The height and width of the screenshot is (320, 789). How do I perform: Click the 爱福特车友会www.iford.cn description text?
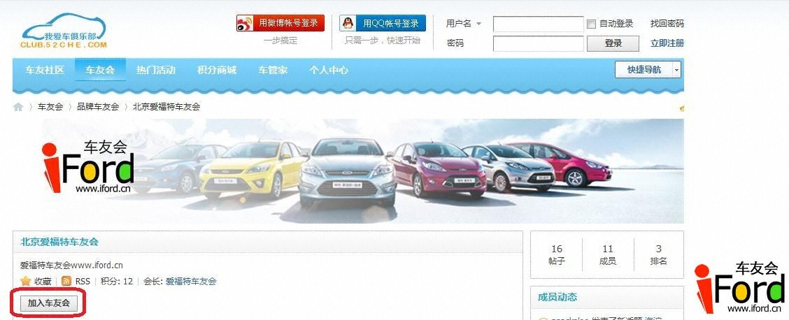[x=71, y=266]
